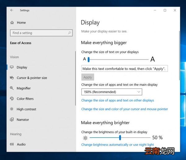
Task: Click the Make everything bigger heading
Action: point(104,43)
